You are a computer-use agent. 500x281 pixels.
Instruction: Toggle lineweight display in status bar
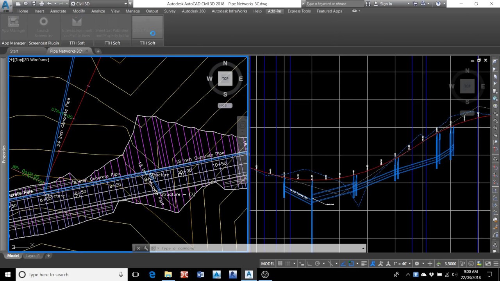[364, 263]
